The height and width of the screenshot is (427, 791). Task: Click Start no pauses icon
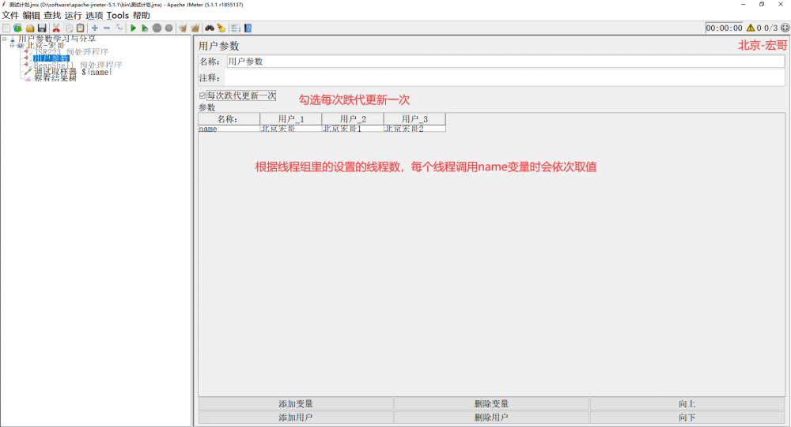coord(145,28)
